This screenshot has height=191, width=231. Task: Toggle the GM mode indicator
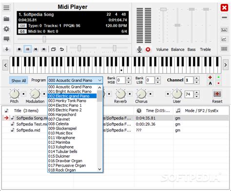[22, 26]
